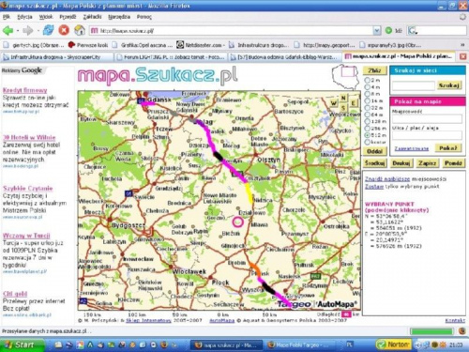Screen dimensions: 469x352
Task: Select the 256 m zoom radio button
Action: click(368, 129)
